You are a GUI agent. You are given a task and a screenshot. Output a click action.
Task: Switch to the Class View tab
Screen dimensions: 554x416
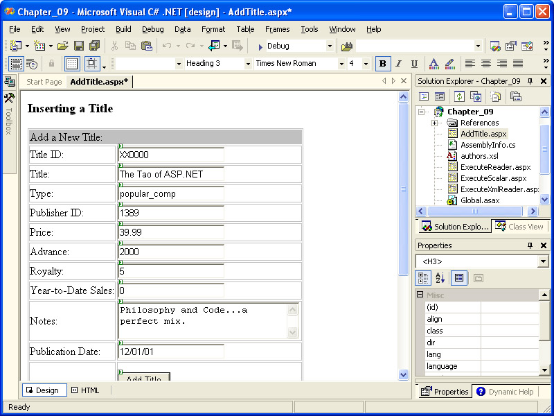(520, 227)
